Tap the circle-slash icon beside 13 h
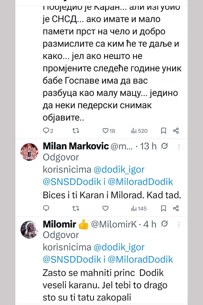This screenshot has width=203, height=305. [x=165, y=147]
